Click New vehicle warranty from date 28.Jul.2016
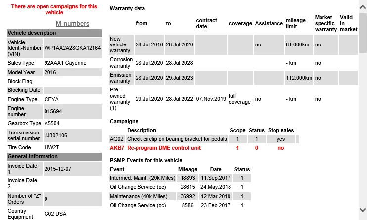 (149, 44)
